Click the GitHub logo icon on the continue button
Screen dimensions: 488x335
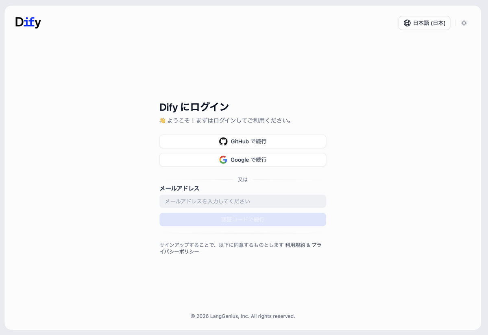tap(224, 141)
